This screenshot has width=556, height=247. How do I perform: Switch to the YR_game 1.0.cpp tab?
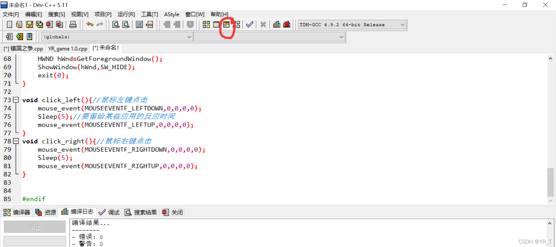point(67,49)
